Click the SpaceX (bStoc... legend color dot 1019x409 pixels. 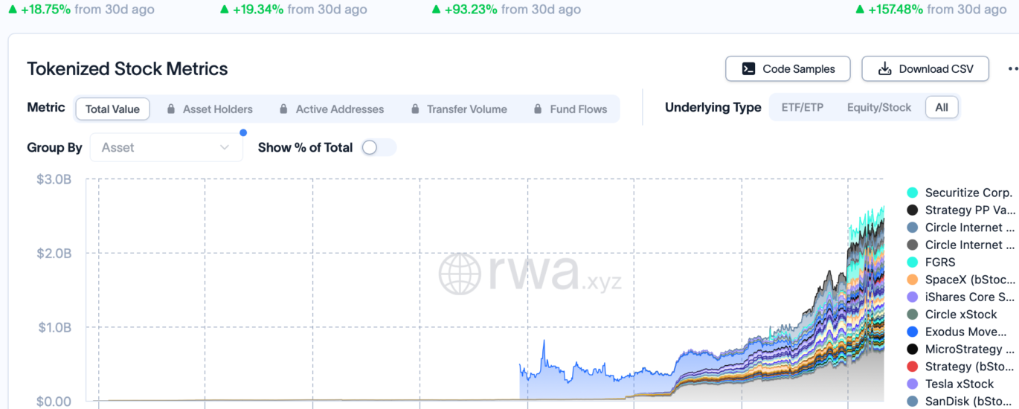point(913,280)
